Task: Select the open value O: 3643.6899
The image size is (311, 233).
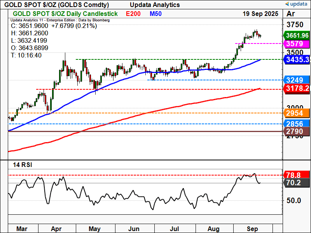Action: 30,48
